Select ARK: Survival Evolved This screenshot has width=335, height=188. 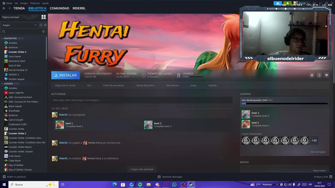(x=20, y=97)
